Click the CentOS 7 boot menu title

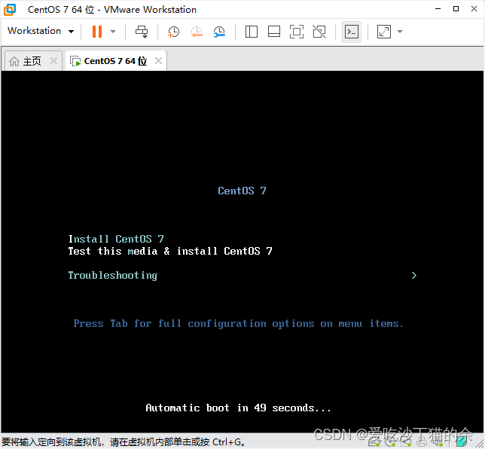coord(242,191)
